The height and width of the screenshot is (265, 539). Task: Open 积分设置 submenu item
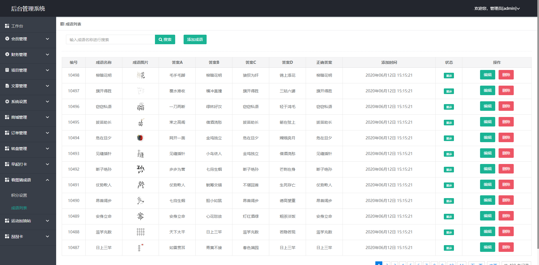pyautogui.click(x=19, y=195)
